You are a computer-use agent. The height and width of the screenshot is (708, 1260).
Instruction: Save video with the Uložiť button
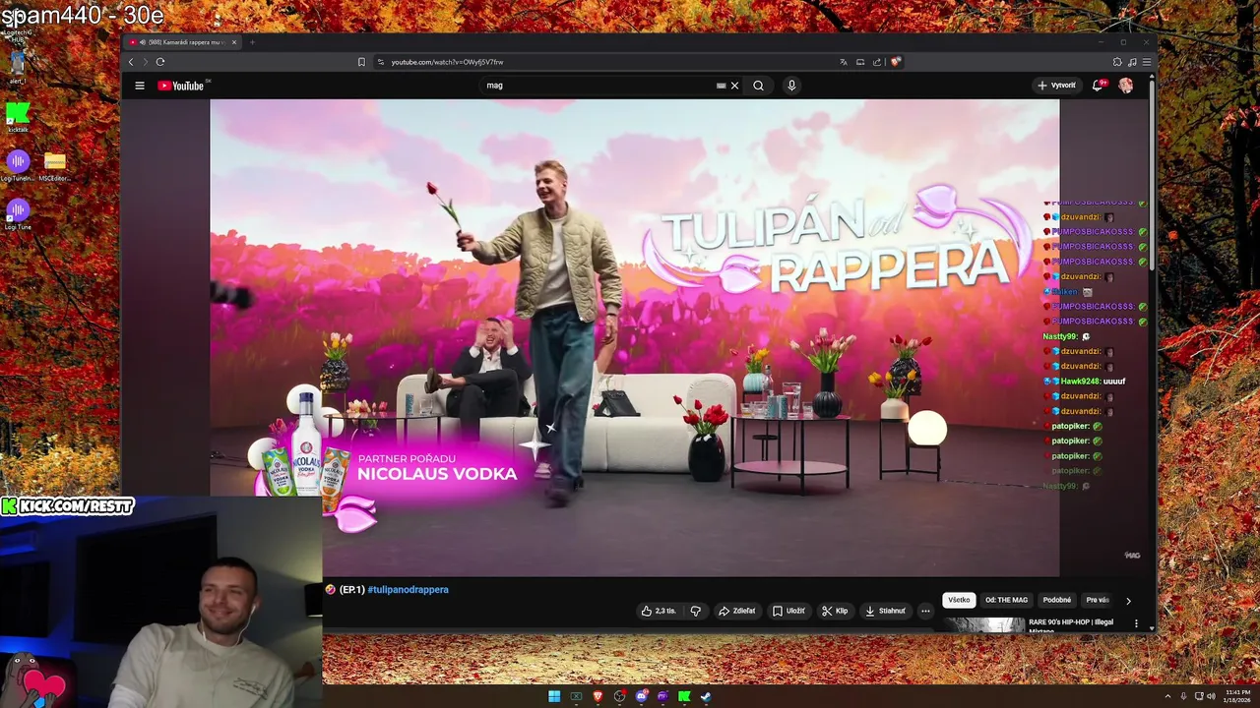click(788, 611)
